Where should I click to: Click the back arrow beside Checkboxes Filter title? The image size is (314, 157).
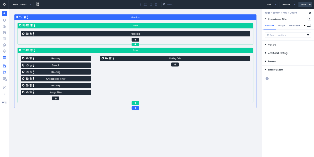[x=266, y=19]
